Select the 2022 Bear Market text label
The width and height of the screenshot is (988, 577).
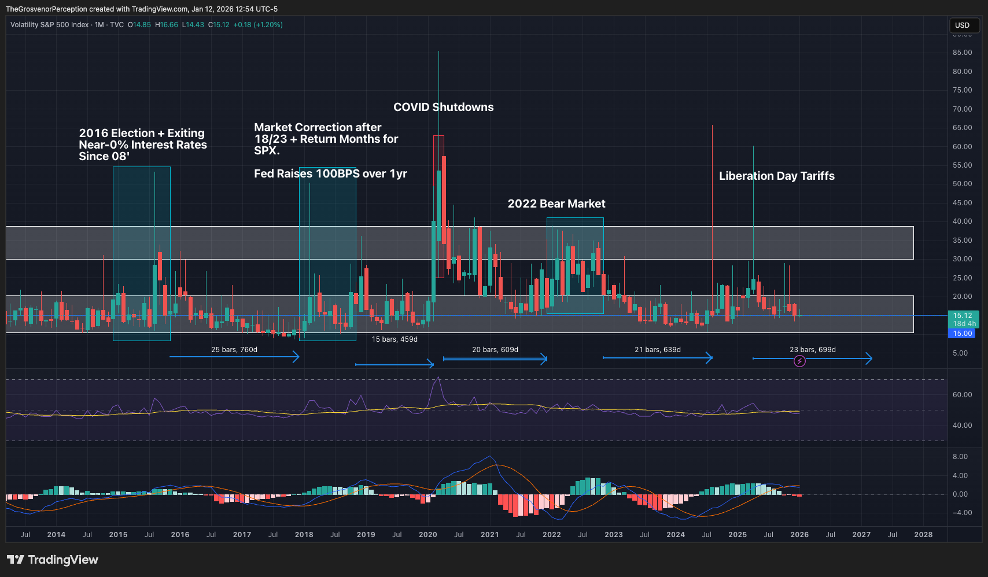coord(556,204)
